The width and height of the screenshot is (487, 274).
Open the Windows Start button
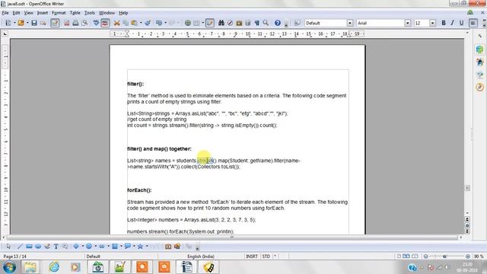pos(9,267)
